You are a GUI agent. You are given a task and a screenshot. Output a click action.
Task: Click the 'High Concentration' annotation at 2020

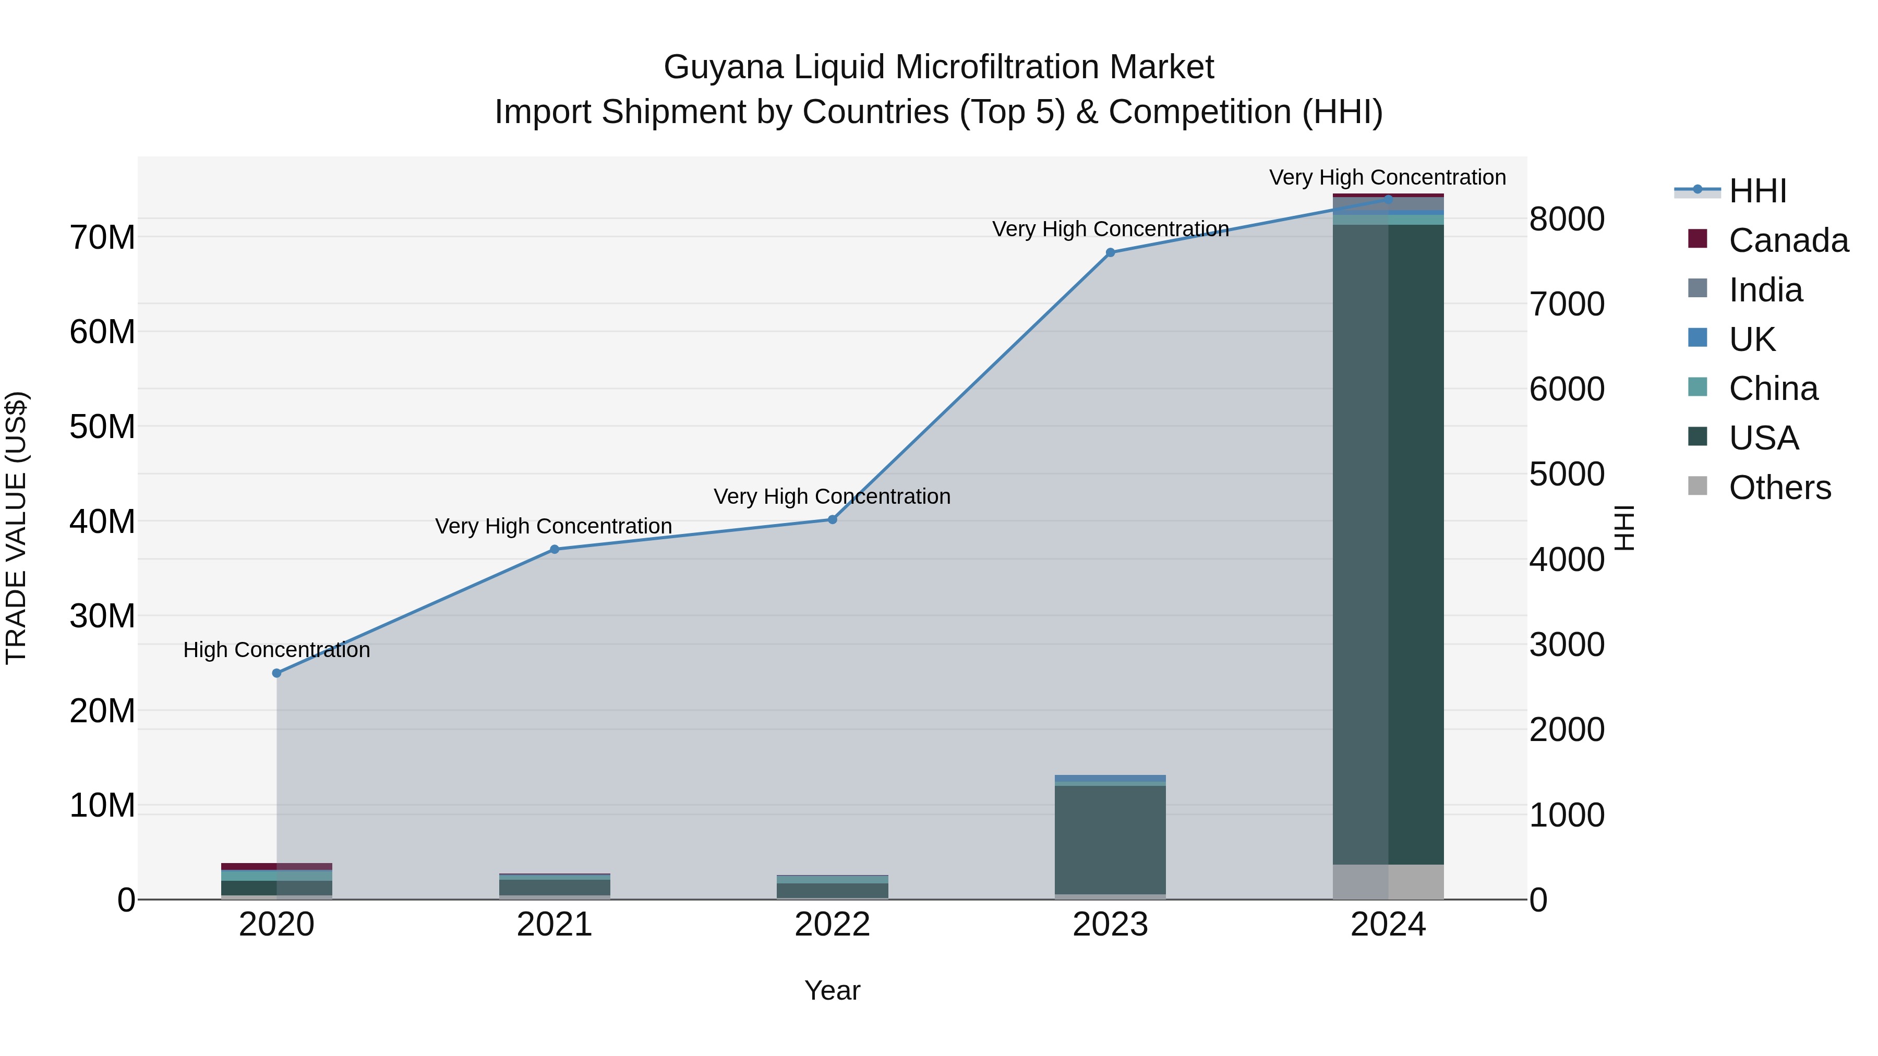[276, 649]
